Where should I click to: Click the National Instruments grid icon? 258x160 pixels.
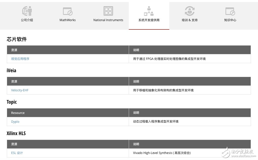pos(108,11)
